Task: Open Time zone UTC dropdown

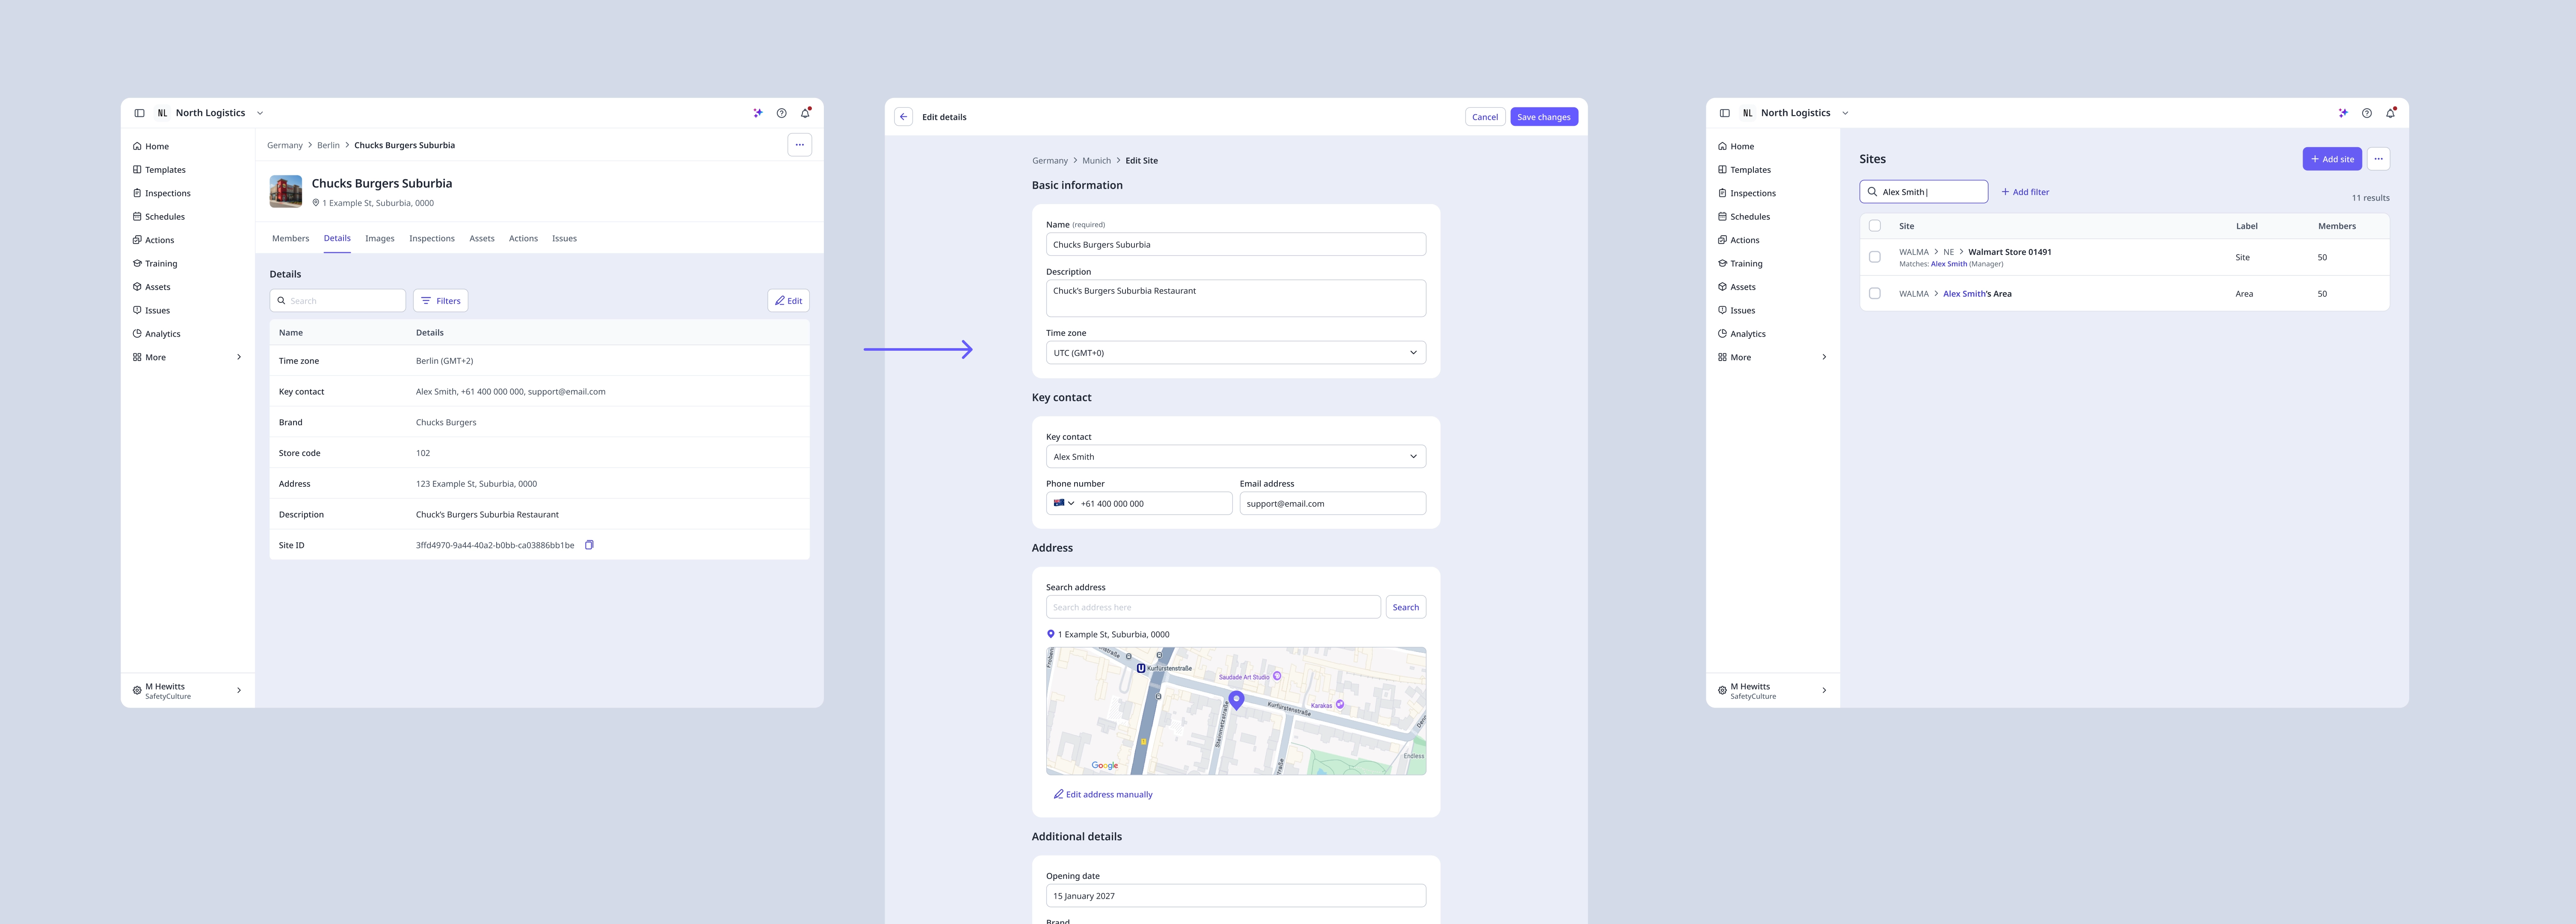Action: click(1236, 353)
